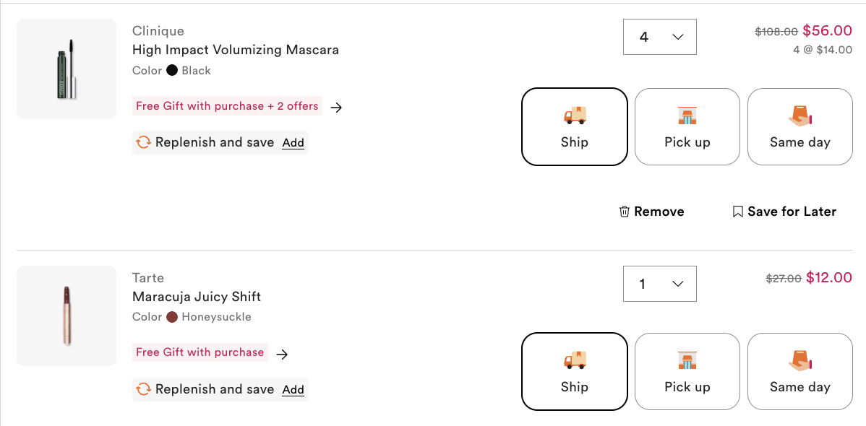Click the Clinique mascara product thumbnail
Viewport: 866px width, 426px height.
point(67,69)
